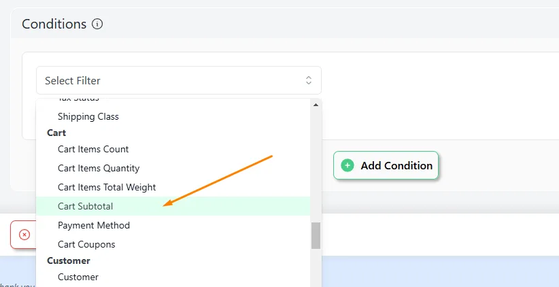Click the scrollbar up arrow in dropdown list
The image size is (559, 287).
tap(316, 105)
